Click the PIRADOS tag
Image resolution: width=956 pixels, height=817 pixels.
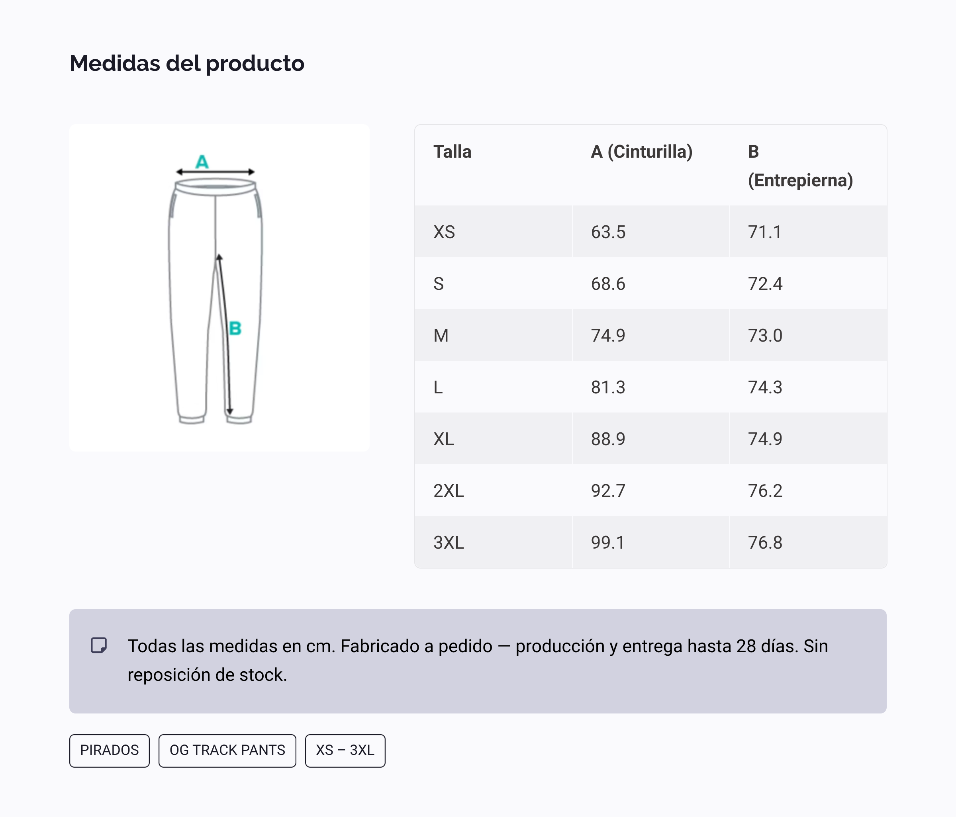pyautogui.click(x=110, y=751)
